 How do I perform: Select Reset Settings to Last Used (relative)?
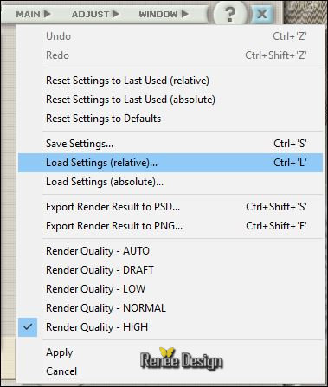pyautogui.click(x=170, y=81)
